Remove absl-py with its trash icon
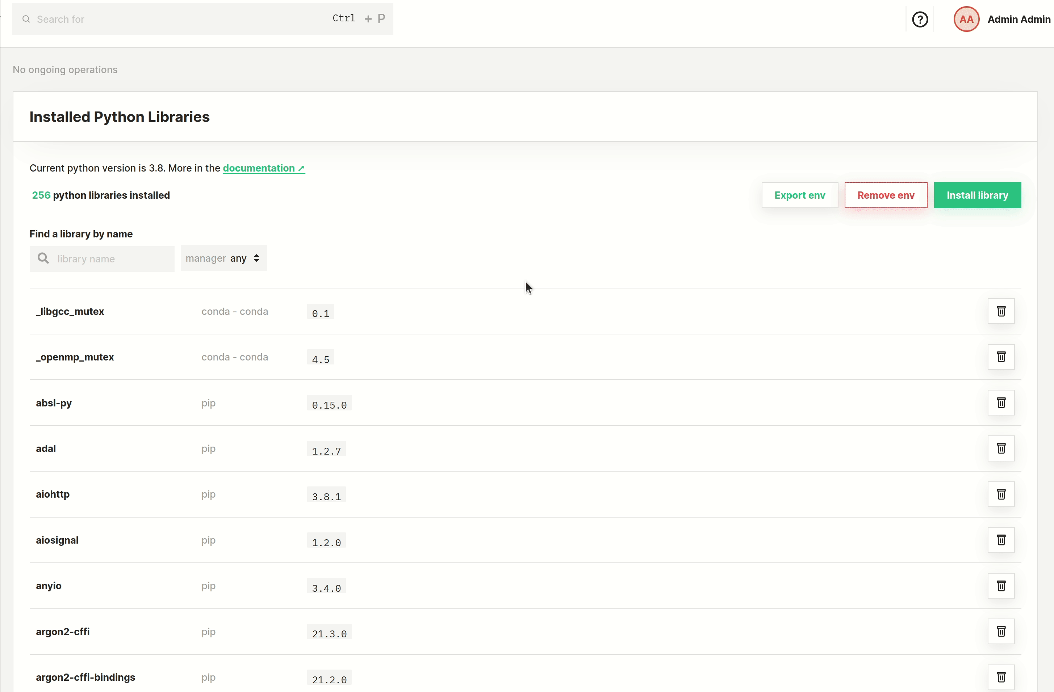The width and height of the screenshot is (1054, 692). click(x=1001, y=402)
